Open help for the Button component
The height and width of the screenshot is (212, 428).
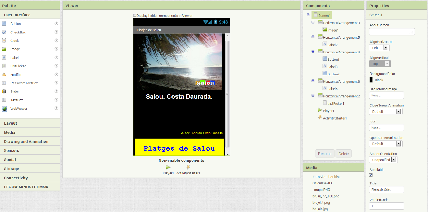click(56, 24)
